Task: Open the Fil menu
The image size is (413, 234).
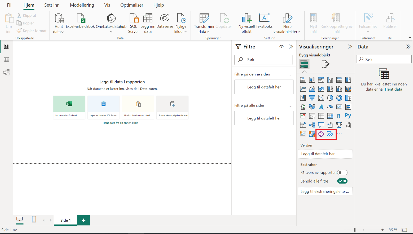Action: point(9,5)
